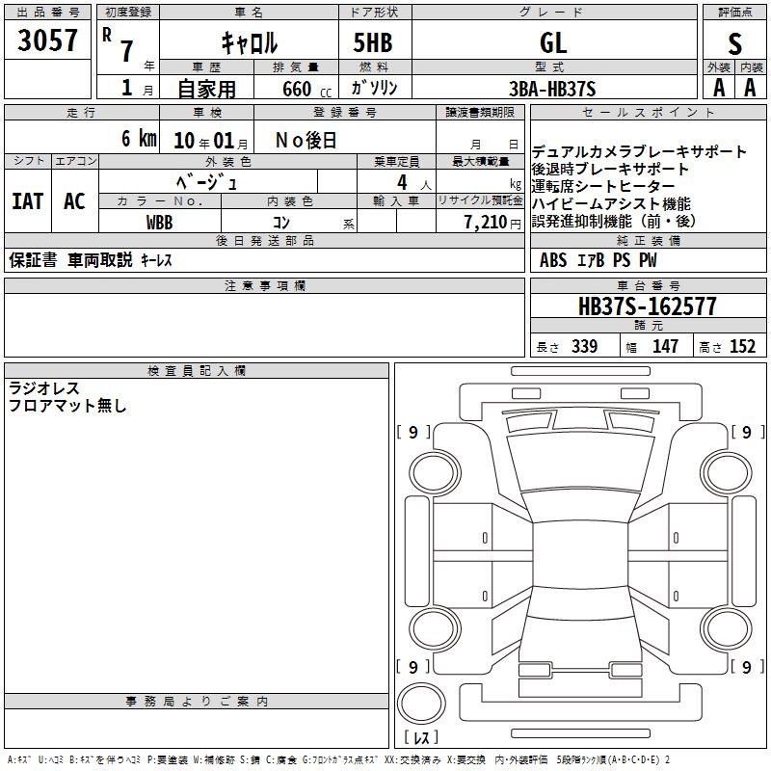Click the car name キャロル cell
Viewport: 771px width, 771px height.
click(x=249, y=40)
